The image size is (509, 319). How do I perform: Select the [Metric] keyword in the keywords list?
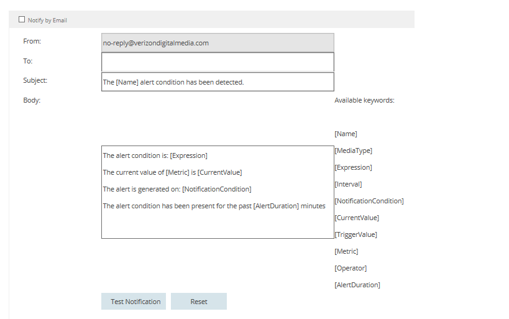pos(346,251)
